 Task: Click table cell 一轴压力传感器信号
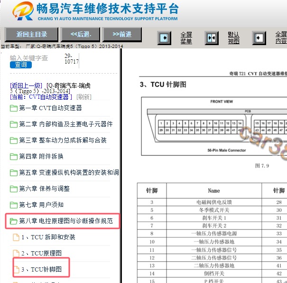214,250
